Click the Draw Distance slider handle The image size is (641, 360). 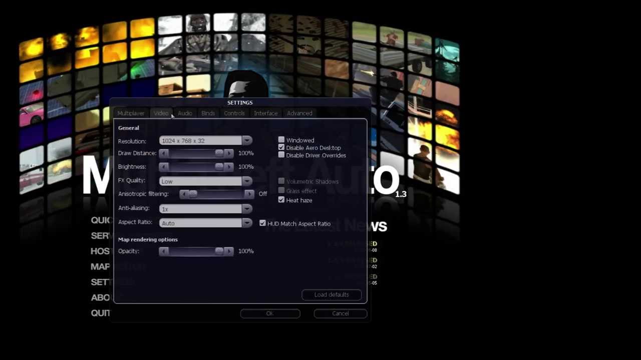(219, 153)
